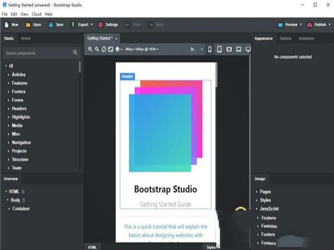The image size is (334, 250).
Task: Open the HTML panel at the bottom
Action: [x=92, y=247]
